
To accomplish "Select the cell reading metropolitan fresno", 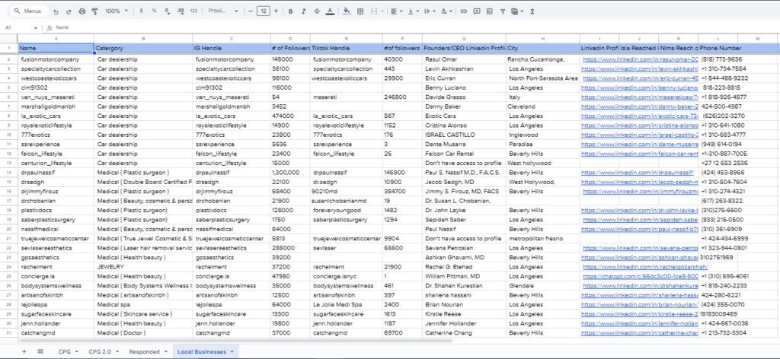I will tap(543, 239).
